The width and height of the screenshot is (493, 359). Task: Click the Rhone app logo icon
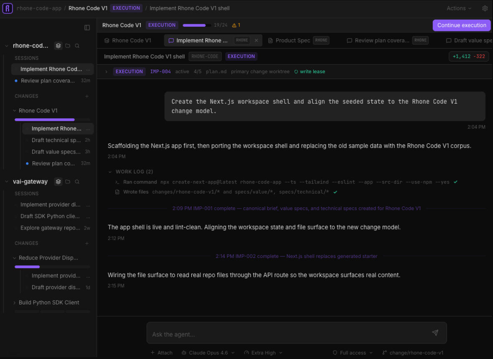pos(8,8)
